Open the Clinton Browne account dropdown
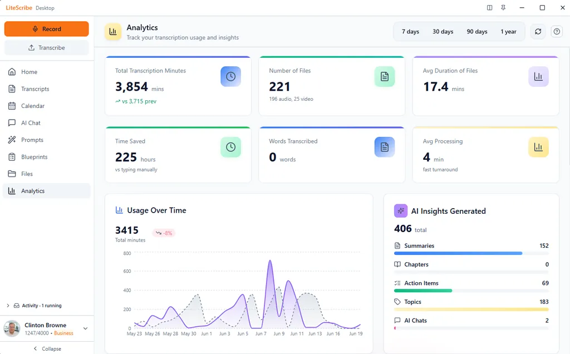Screen dimensions: 570x354 (x=85, y=328)
